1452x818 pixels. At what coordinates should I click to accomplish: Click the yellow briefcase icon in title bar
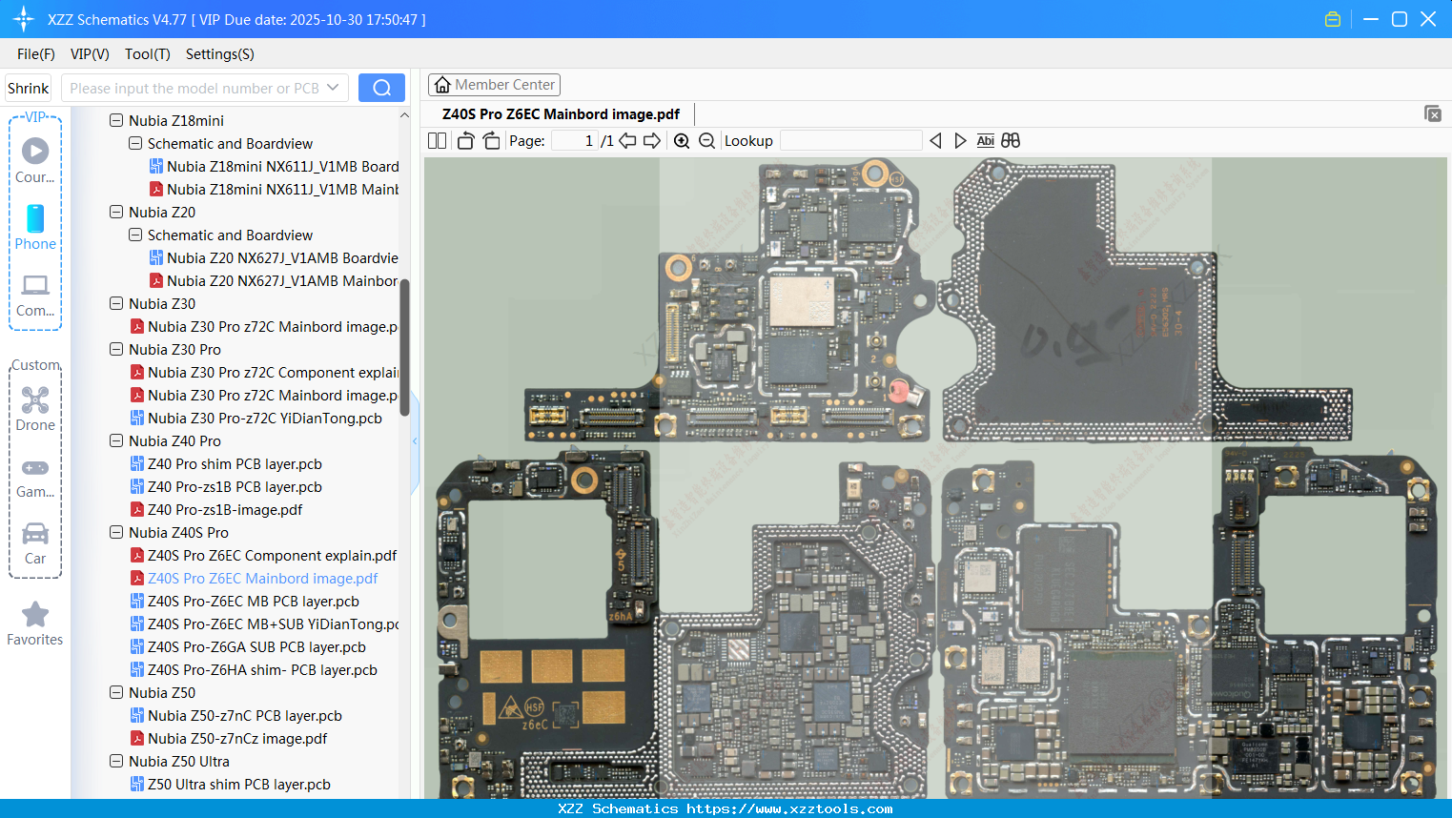[1332, 18]
